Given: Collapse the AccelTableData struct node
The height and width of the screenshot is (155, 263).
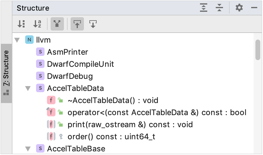Looking at the screenshot, I should coord(28,88).
